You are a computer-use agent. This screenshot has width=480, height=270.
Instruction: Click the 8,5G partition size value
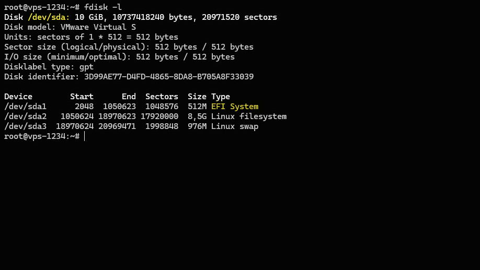pyautogui.click(x=197, y=116)
